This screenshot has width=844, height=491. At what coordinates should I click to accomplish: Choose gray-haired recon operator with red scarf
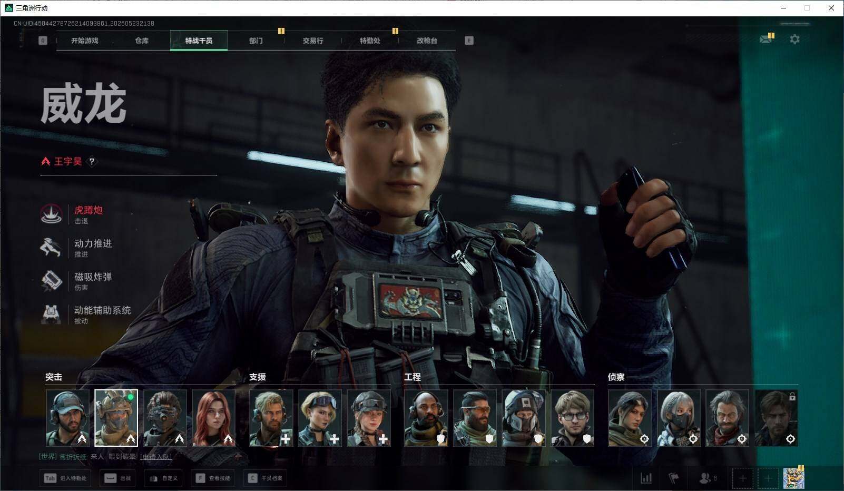point(727,418)
